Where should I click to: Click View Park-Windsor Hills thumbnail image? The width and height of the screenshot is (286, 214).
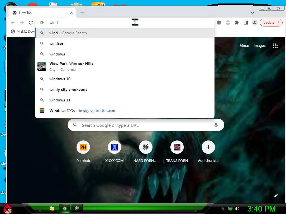coord(42,66)
